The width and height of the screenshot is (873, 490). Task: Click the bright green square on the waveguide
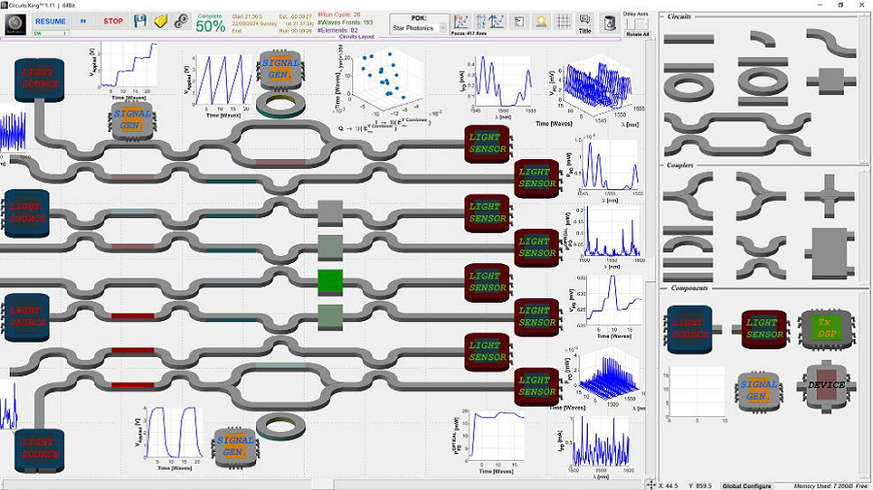point(331,281)
